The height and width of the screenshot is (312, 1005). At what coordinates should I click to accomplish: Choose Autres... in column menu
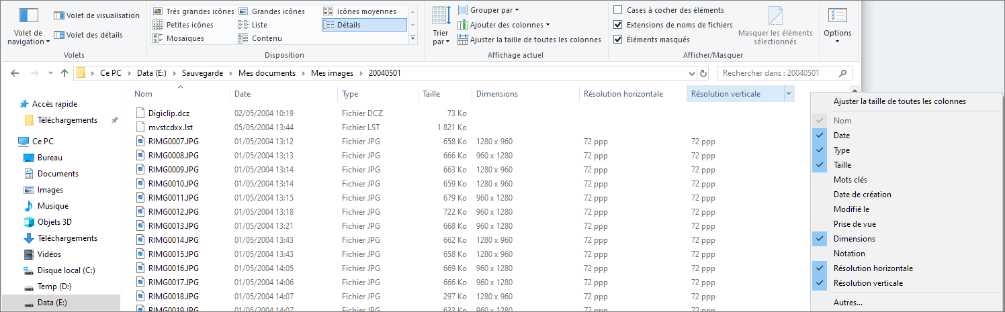[x=848, y=303]
